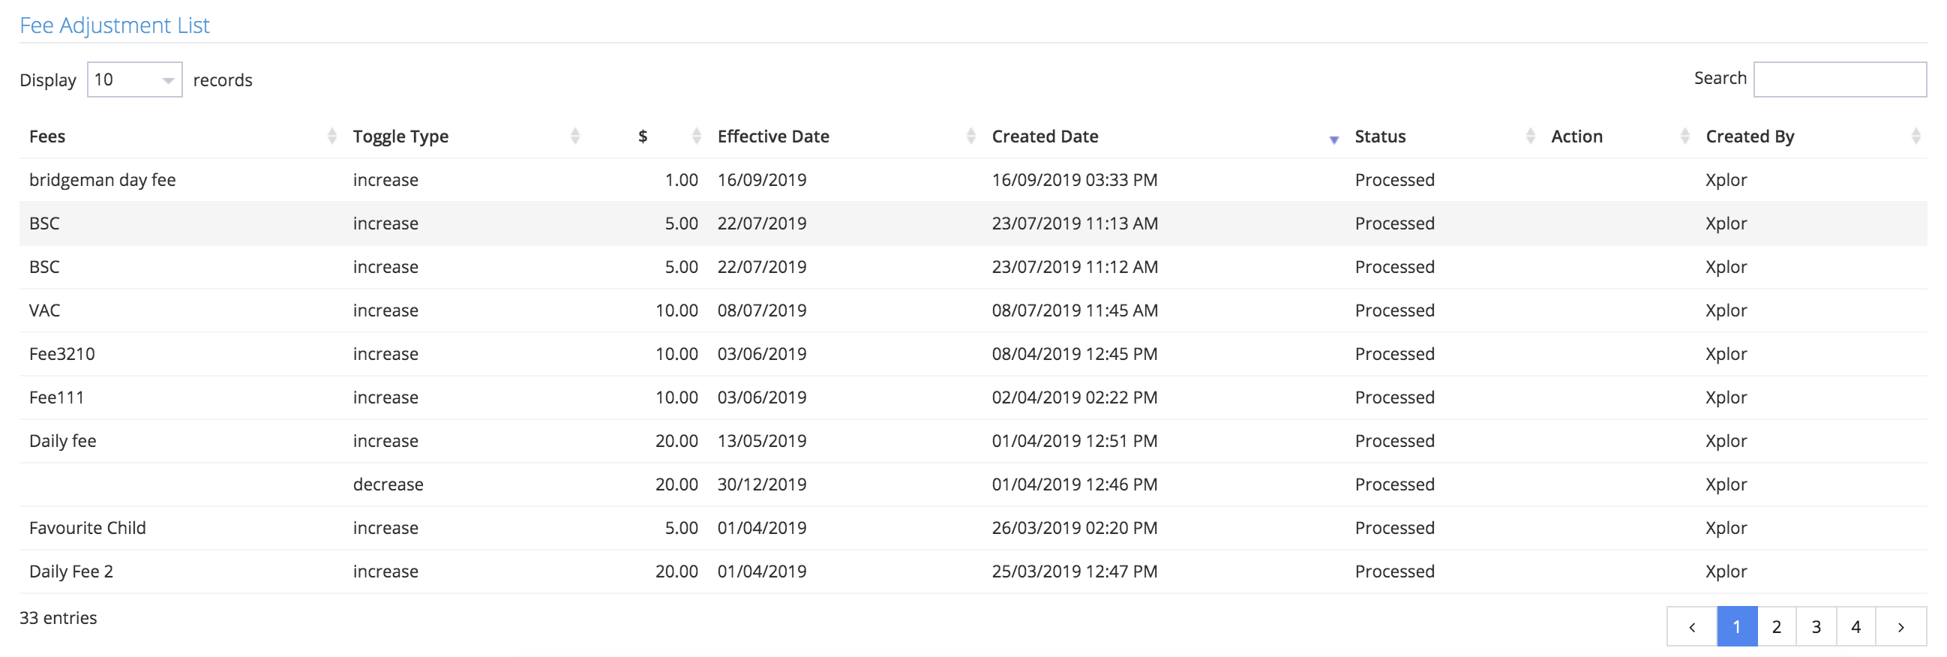
Task: Click the blue Created Date sort arrow
Action: point(1334,139)
